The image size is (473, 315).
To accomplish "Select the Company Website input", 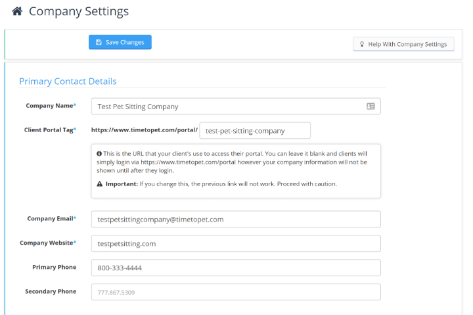I will pos(236,243).
